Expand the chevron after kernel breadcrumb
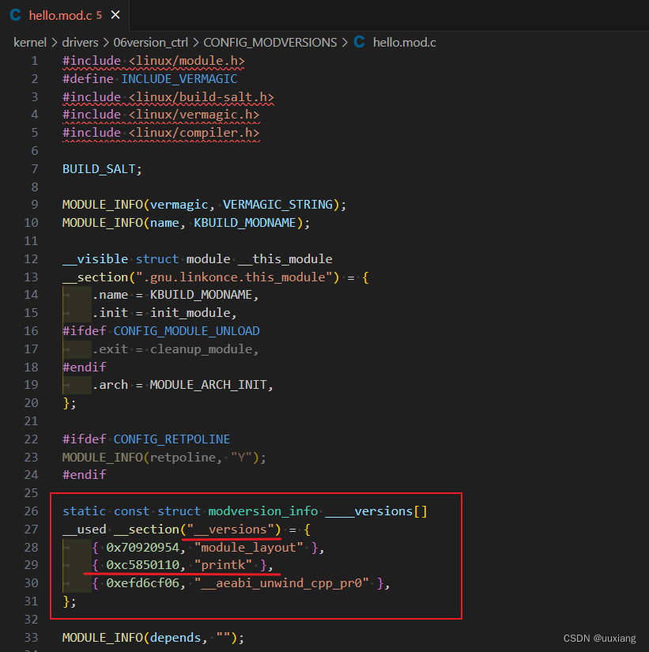This screenshot has height=652, width=649. pyautogui.click(x=55, y=43)
